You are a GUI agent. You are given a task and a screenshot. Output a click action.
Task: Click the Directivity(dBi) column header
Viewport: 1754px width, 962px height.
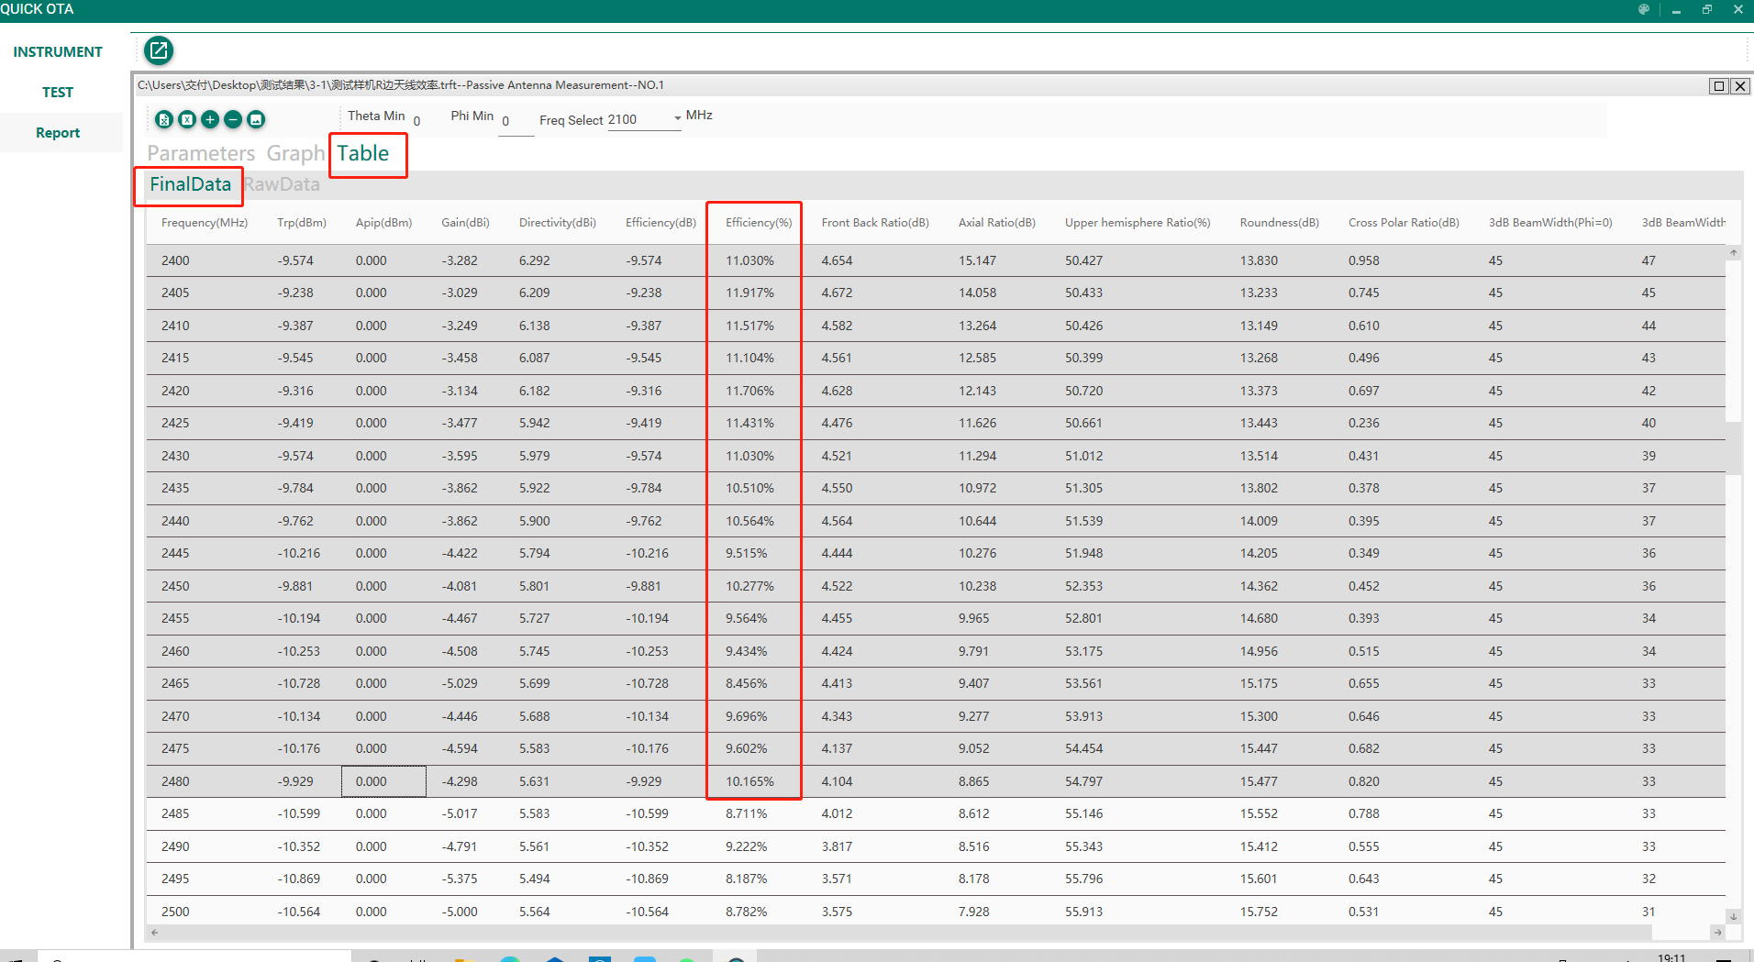pyautogui.click(x=558, y=223)
